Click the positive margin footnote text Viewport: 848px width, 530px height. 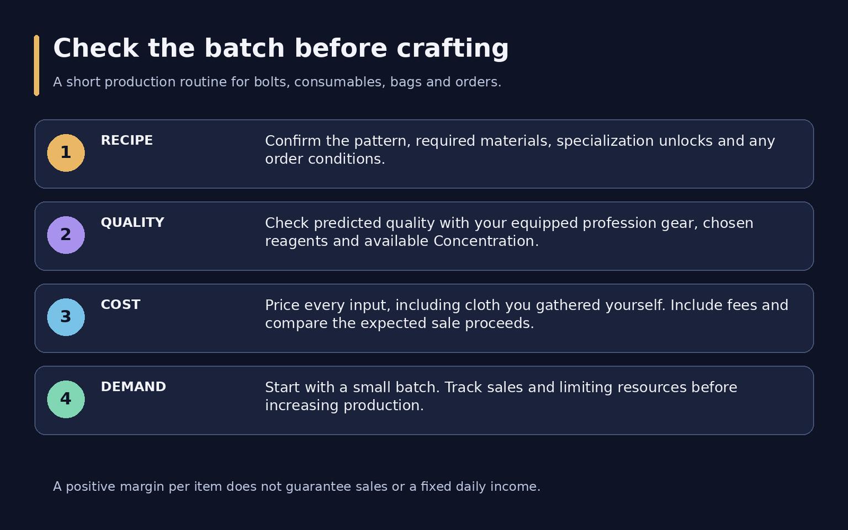(296, 487)
